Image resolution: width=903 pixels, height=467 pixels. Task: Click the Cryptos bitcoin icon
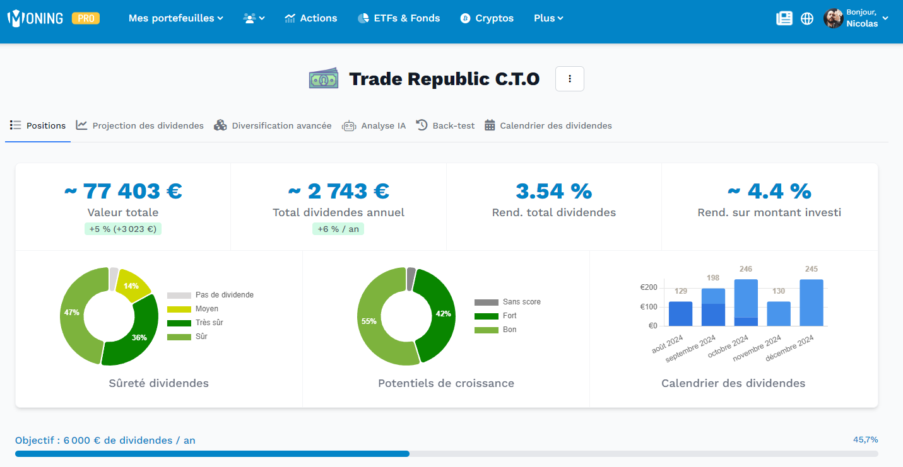pyautogui.click(x=466, y=18)
